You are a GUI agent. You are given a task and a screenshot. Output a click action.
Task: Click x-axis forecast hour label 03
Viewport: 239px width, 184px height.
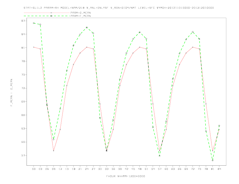tap(40, 169)
